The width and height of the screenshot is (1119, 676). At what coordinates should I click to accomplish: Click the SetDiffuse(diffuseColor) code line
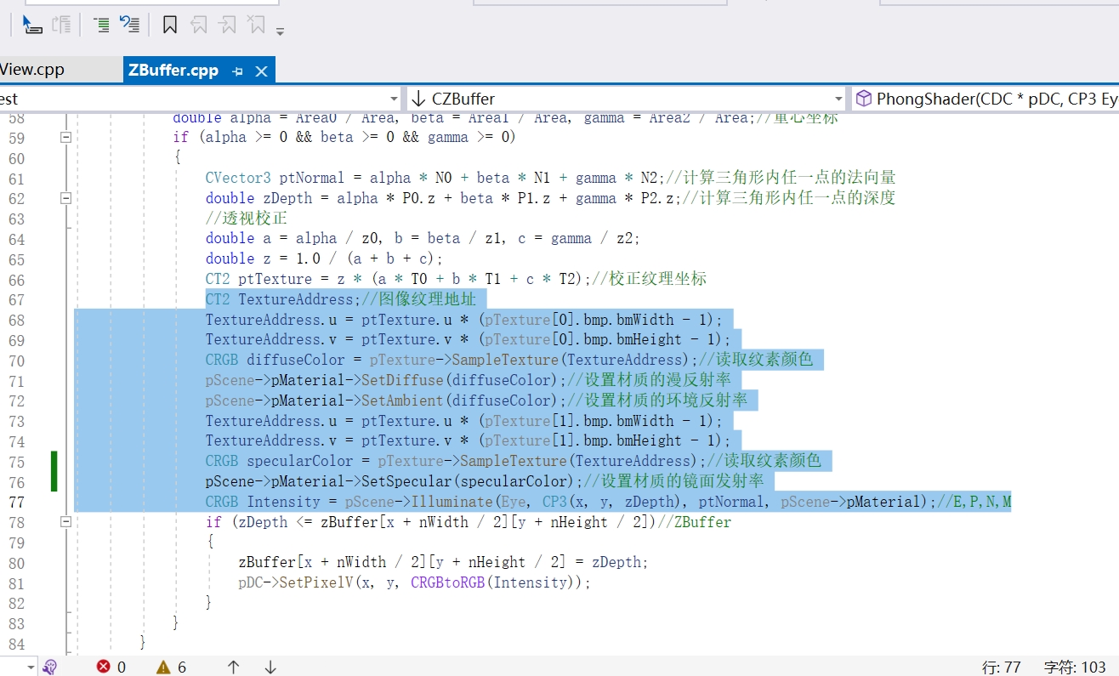click(x=468, y=380)
